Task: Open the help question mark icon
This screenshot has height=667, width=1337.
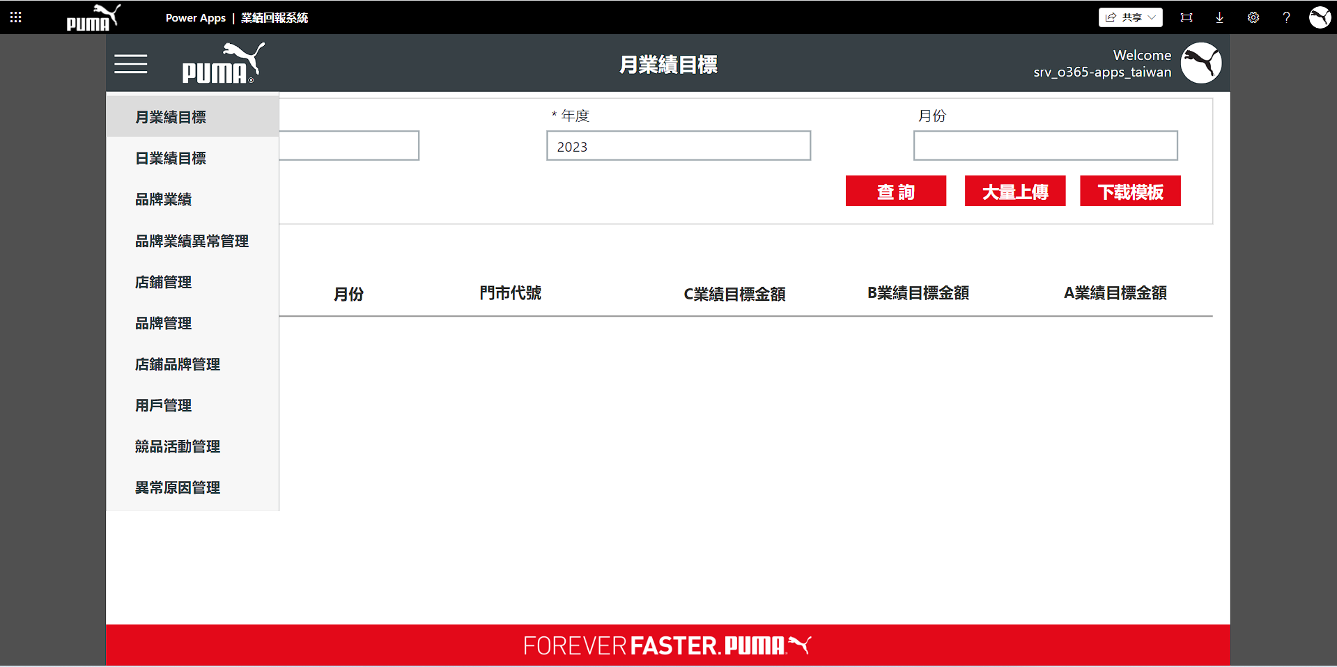Action: pyautogui.click(x=1286, y=17)
